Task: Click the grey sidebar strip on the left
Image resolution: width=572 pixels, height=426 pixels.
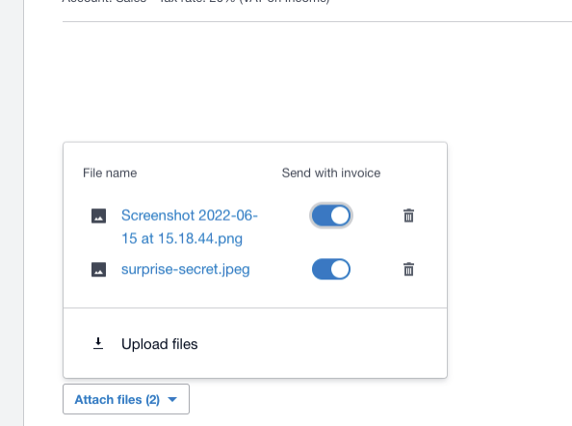Action: (12, 213)
